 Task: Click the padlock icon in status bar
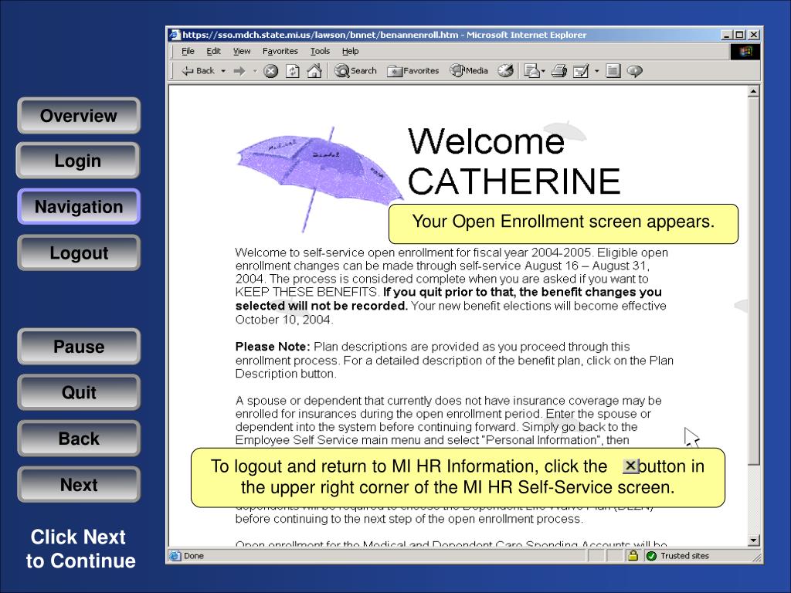coord(633,556)
